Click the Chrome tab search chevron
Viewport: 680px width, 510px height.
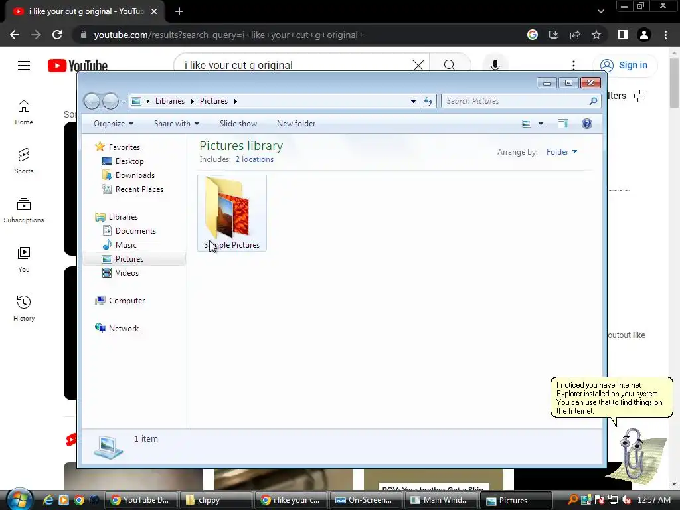tap(600, 12)
